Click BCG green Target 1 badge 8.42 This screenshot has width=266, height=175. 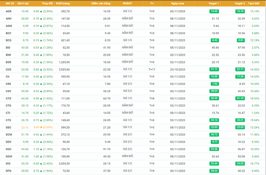(x=215, y=40)
